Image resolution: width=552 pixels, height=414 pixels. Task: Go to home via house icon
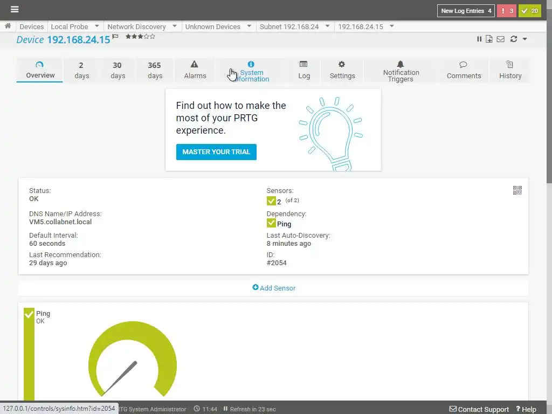(8, 26)
